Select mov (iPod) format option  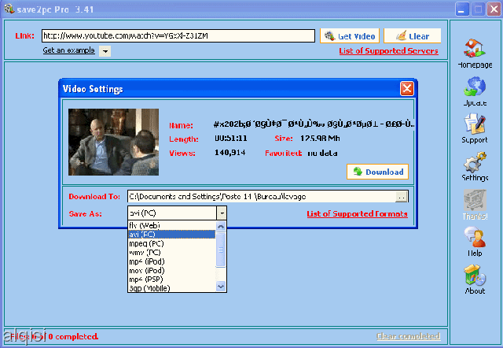171,270
